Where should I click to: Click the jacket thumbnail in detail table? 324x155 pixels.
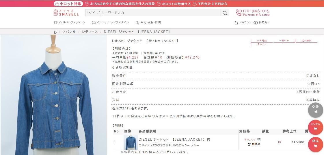pyautogui.click(x=131, y=142)
